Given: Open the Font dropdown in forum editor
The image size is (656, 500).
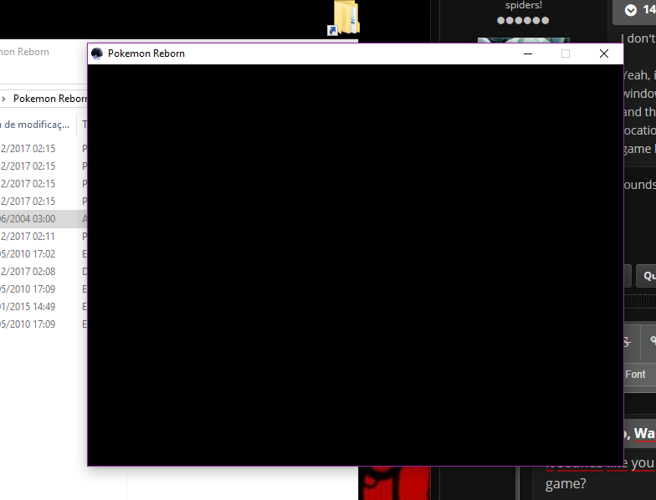Looking at the screenshot, I should click(x=639, y=375).
